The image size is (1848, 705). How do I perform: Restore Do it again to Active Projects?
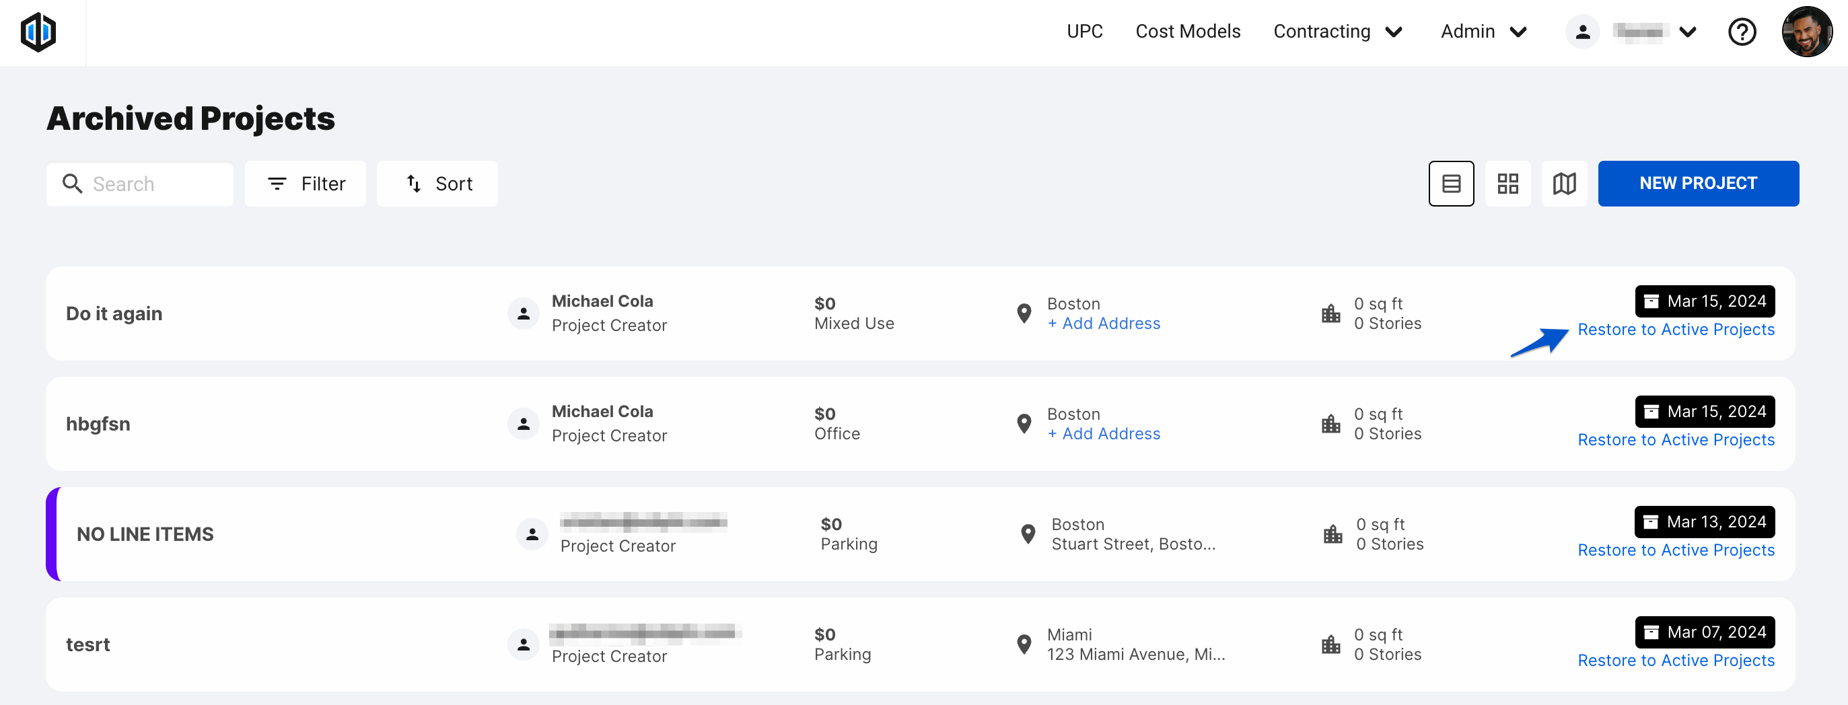pyautogui.click(x=1675, y=329)
